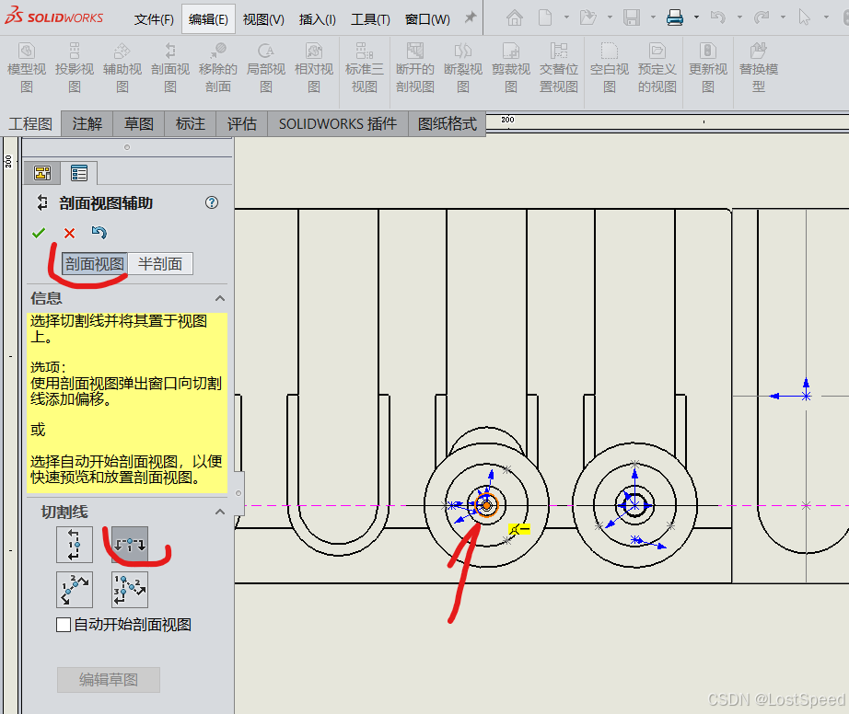Click the blue undo arrow in PropertyManager
The width and height of the screenshot is (849, 714).
tap(99, 233)
